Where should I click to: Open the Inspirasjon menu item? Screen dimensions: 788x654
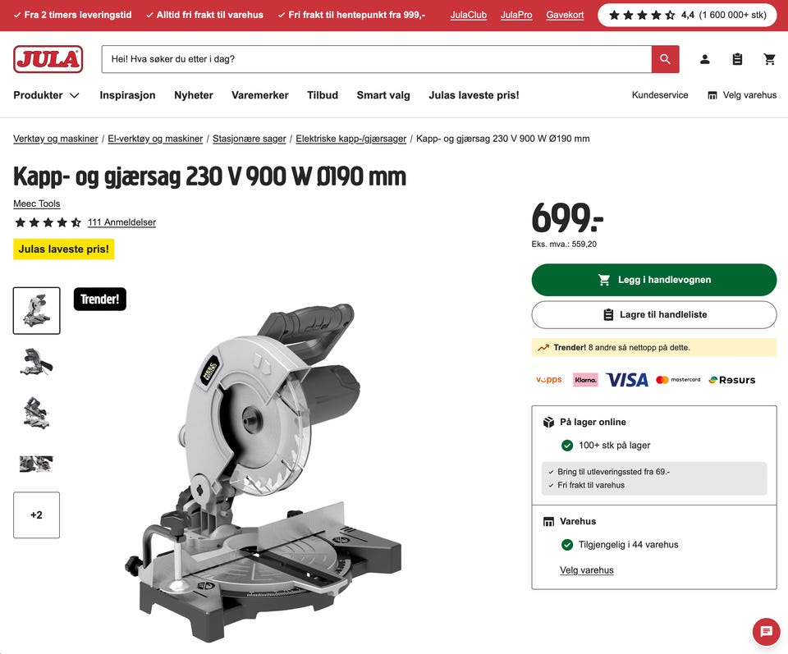(x=128, y=95)
